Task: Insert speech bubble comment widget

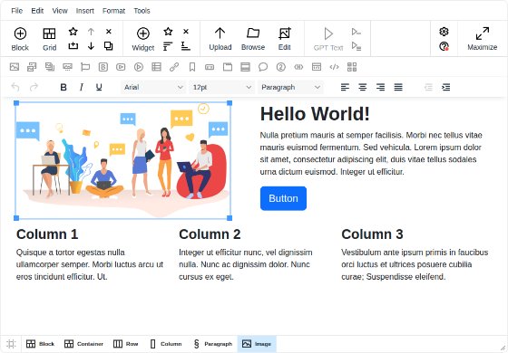Action: (x=263, y=67)
